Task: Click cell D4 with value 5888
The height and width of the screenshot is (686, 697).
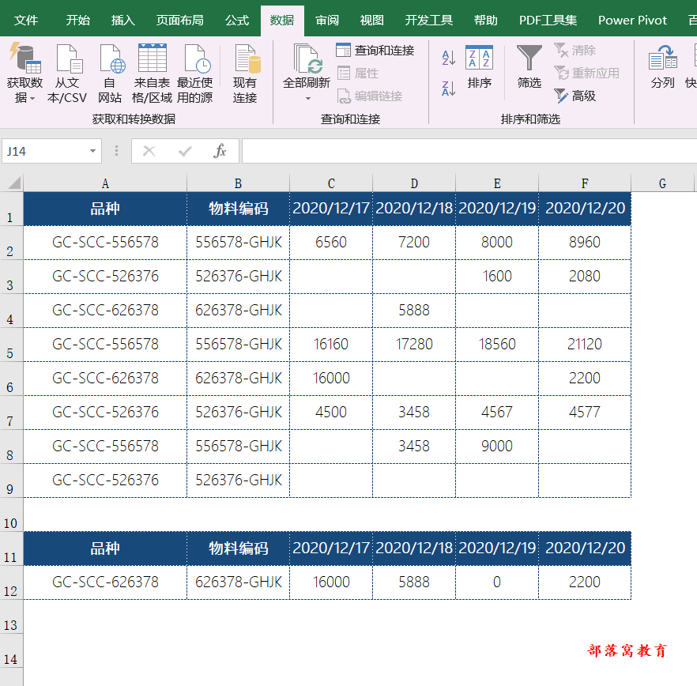Action: (414, 311)
